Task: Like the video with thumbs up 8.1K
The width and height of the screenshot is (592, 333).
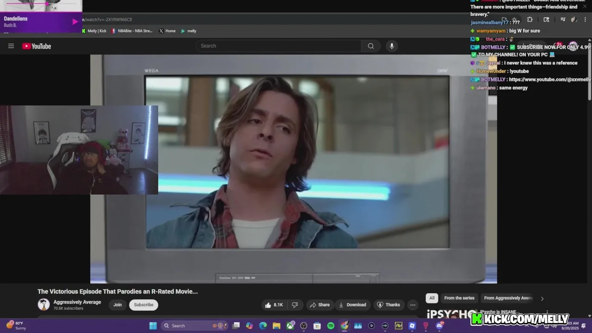Action: (274, 305)
